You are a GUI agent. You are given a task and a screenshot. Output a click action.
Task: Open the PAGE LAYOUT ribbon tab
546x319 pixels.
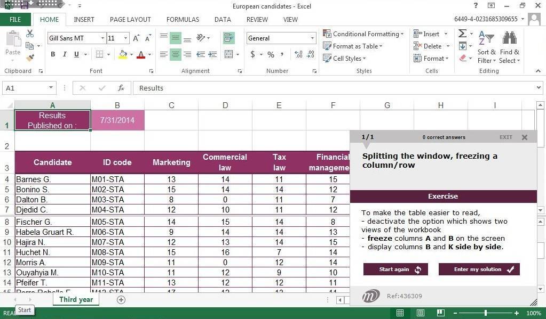130,20
